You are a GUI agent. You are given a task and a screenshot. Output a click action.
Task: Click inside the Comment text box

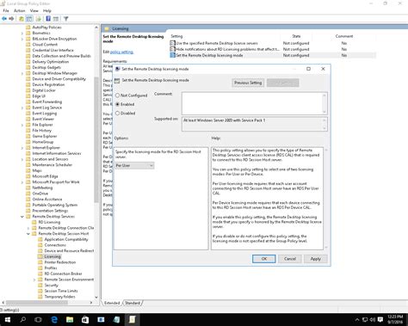252,103
